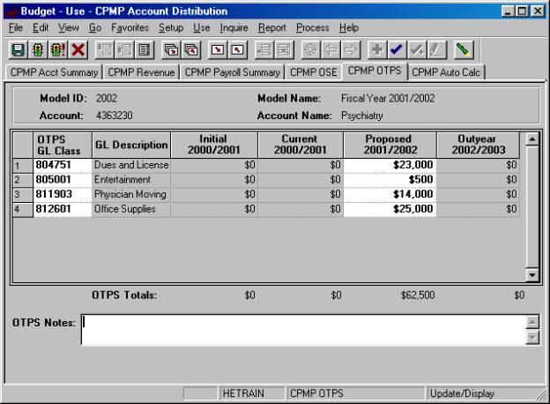This screenshot has height=404, width=550.
Task: Click the grid's scroll up arrow
Action: point(530,138)
